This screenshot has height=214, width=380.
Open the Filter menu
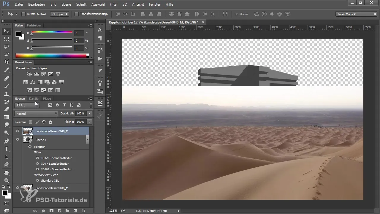point(113,4)
